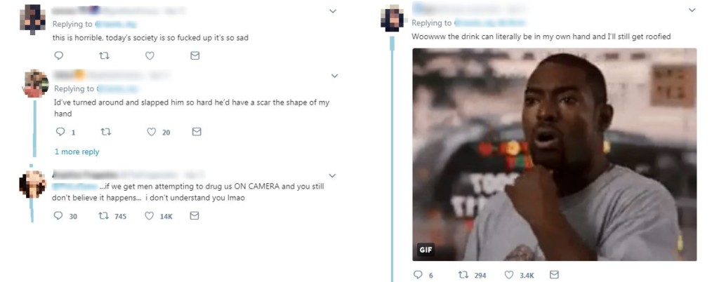Send the "this is horrible" tweet by message
Image resolution: width=719 pixels, height=282 pixels.
(195, 55)
